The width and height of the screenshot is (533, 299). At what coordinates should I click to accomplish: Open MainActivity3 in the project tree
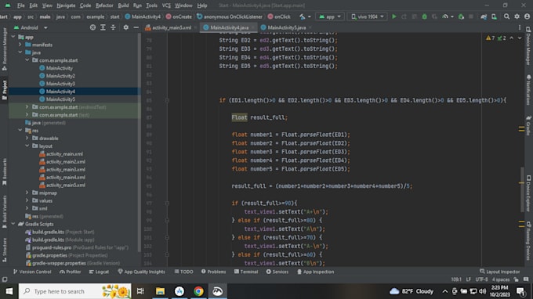click(x=60, y=84)
